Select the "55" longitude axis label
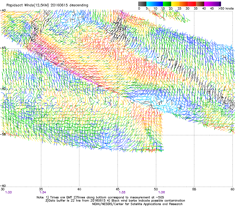235x206 pixels. (x=194, y=189)
